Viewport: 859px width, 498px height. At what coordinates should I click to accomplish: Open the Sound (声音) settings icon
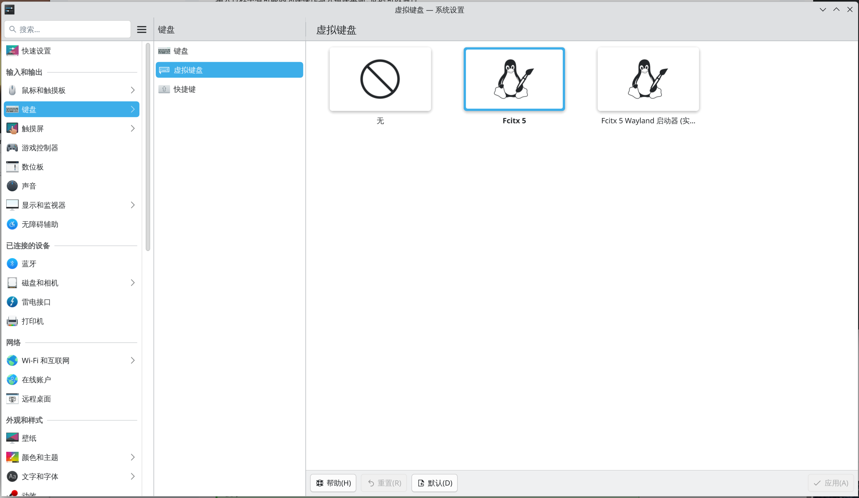coord(12,186)
